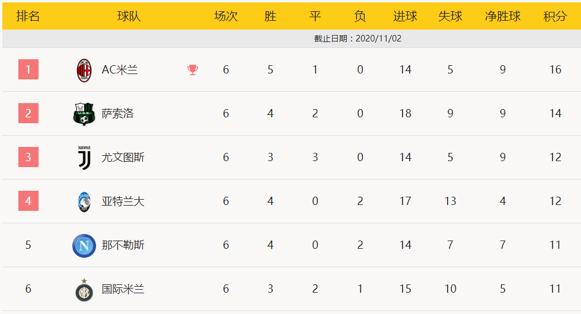Open the AC米兰 team link
The height and width of the screenshot is (314, 581).
click(120, 70)
